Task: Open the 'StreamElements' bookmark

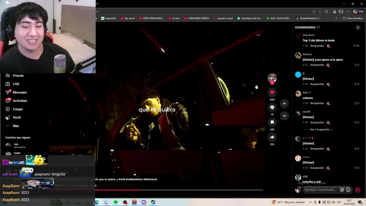Action: [x=308, y=18]
